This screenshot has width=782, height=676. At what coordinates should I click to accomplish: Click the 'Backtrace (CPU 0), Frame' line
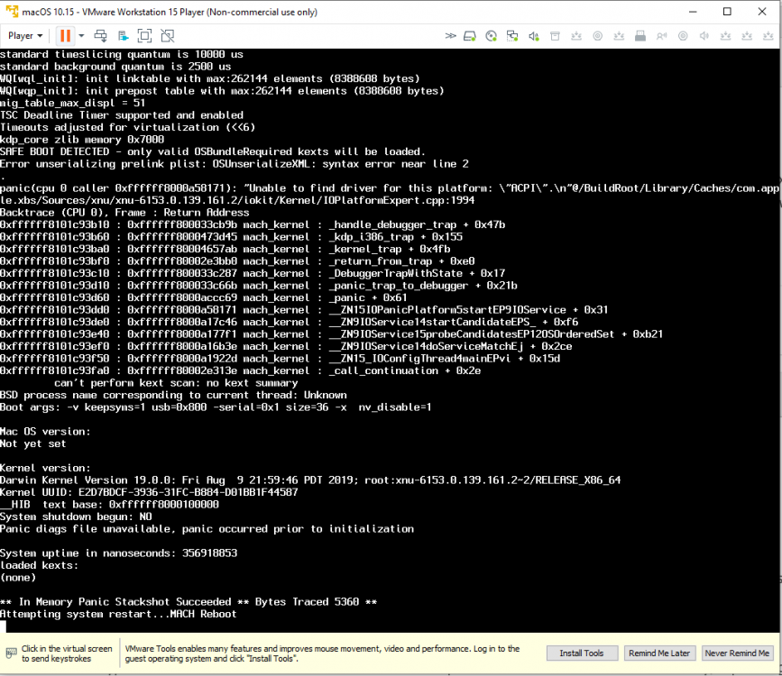(124, 213)
